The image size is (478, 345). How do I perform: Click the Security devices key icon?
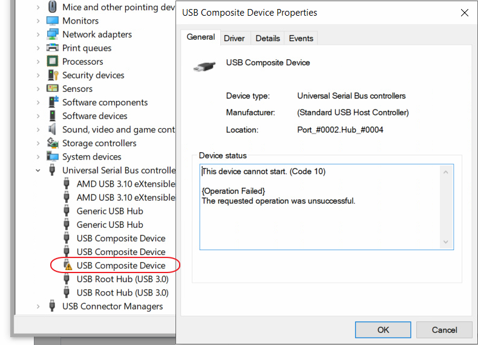pos(53,75)
